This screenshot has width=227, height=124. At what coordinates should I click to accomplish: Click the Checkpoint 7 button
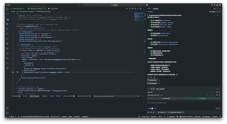152,80
